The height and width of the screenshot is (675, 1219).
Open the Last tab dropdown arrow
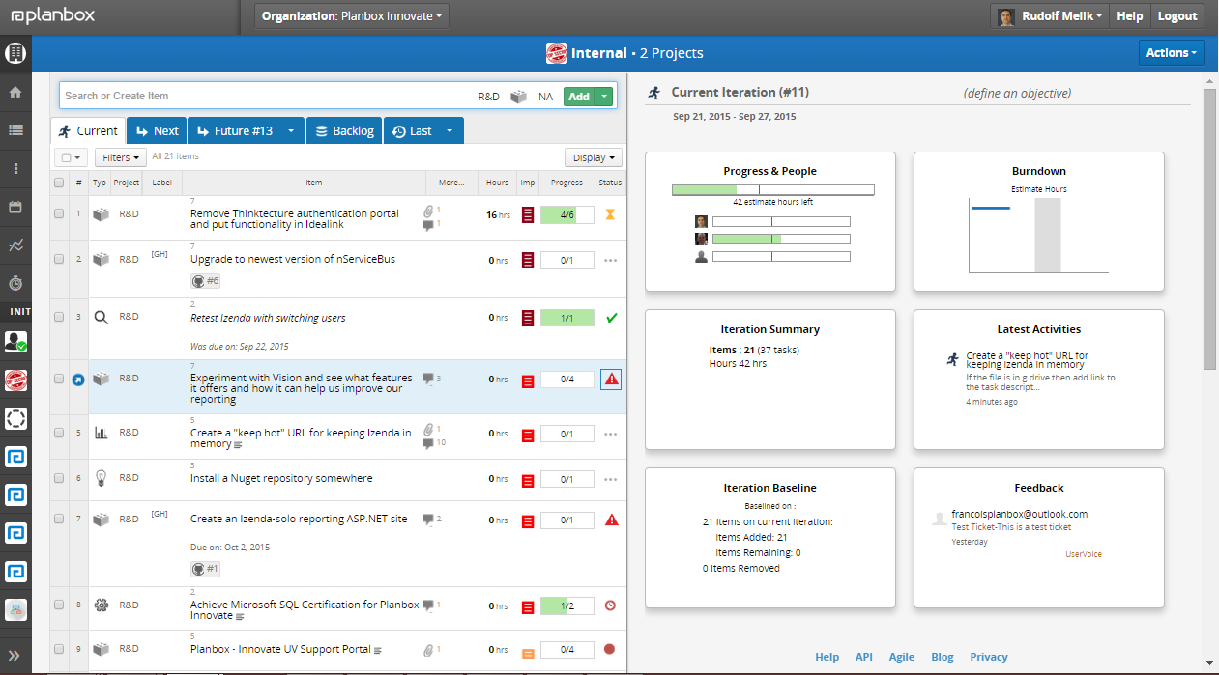[450, 131]
